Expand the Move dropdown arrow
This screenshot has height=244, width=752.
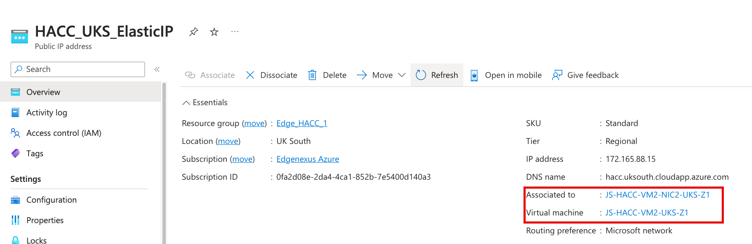pyautogui.click(x=402, y=75)
